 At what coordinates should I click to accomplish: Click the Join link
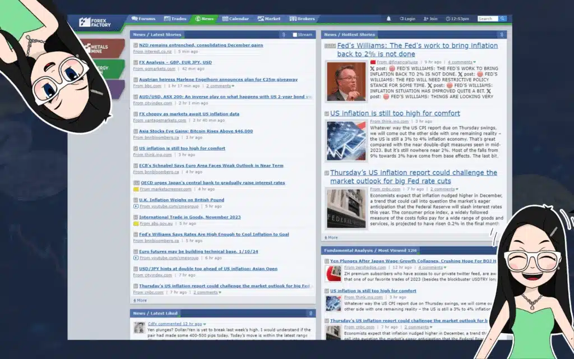click(x=430, y=19)
